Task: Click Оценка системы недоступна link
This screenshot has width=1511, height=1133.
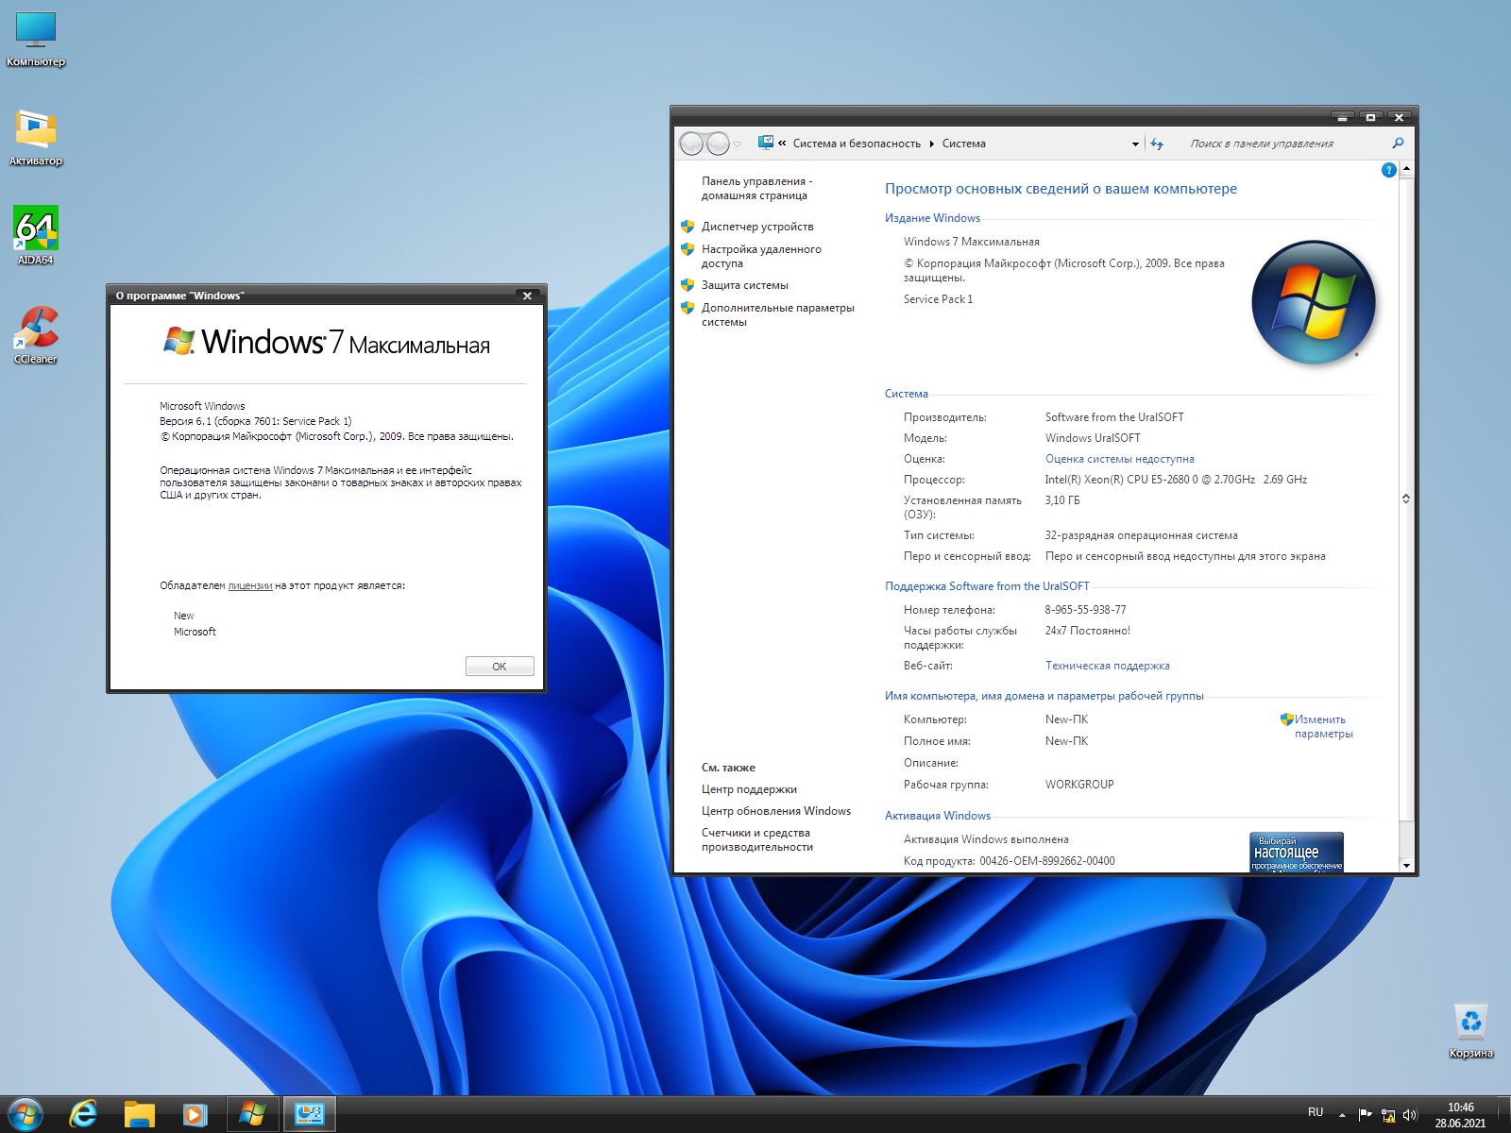Action: (x=1119, y=459)
